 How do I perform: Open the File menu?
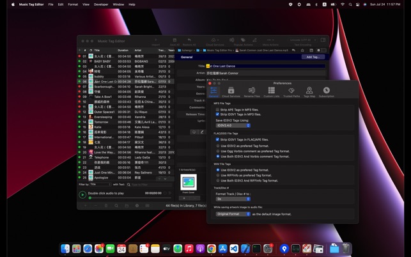click(50, 4)
